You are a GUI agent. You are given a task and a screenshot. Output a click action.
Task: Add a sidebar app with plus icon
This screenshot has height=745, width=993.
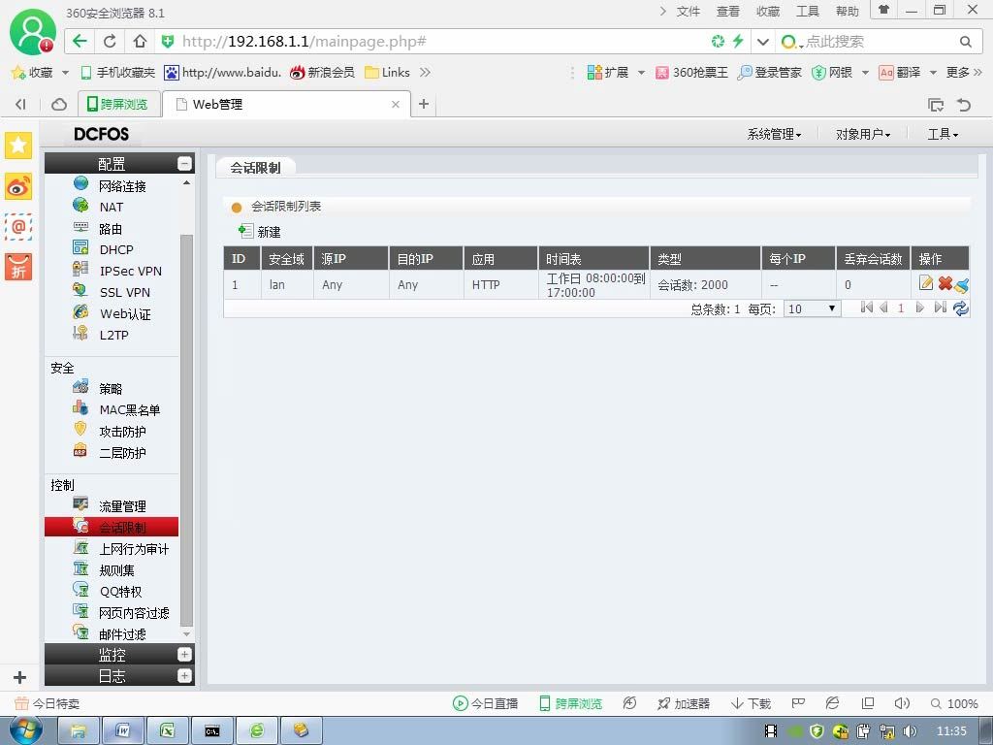point(19,677)
